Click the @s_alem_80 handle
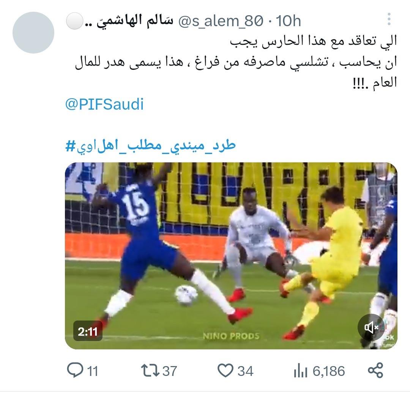The image size is (410, 393). click(221, 21)
